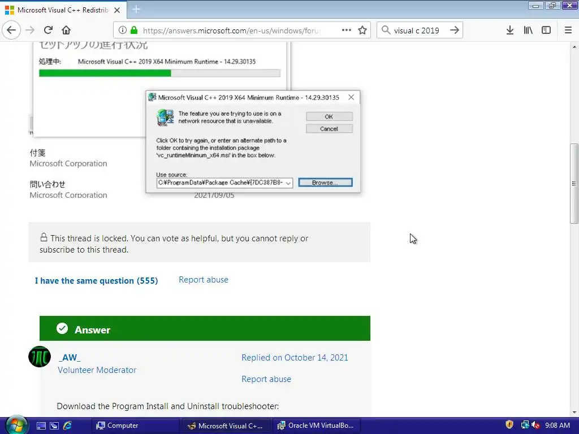
Task: Click the scrollbar down arrow
Action: [574, 412]
